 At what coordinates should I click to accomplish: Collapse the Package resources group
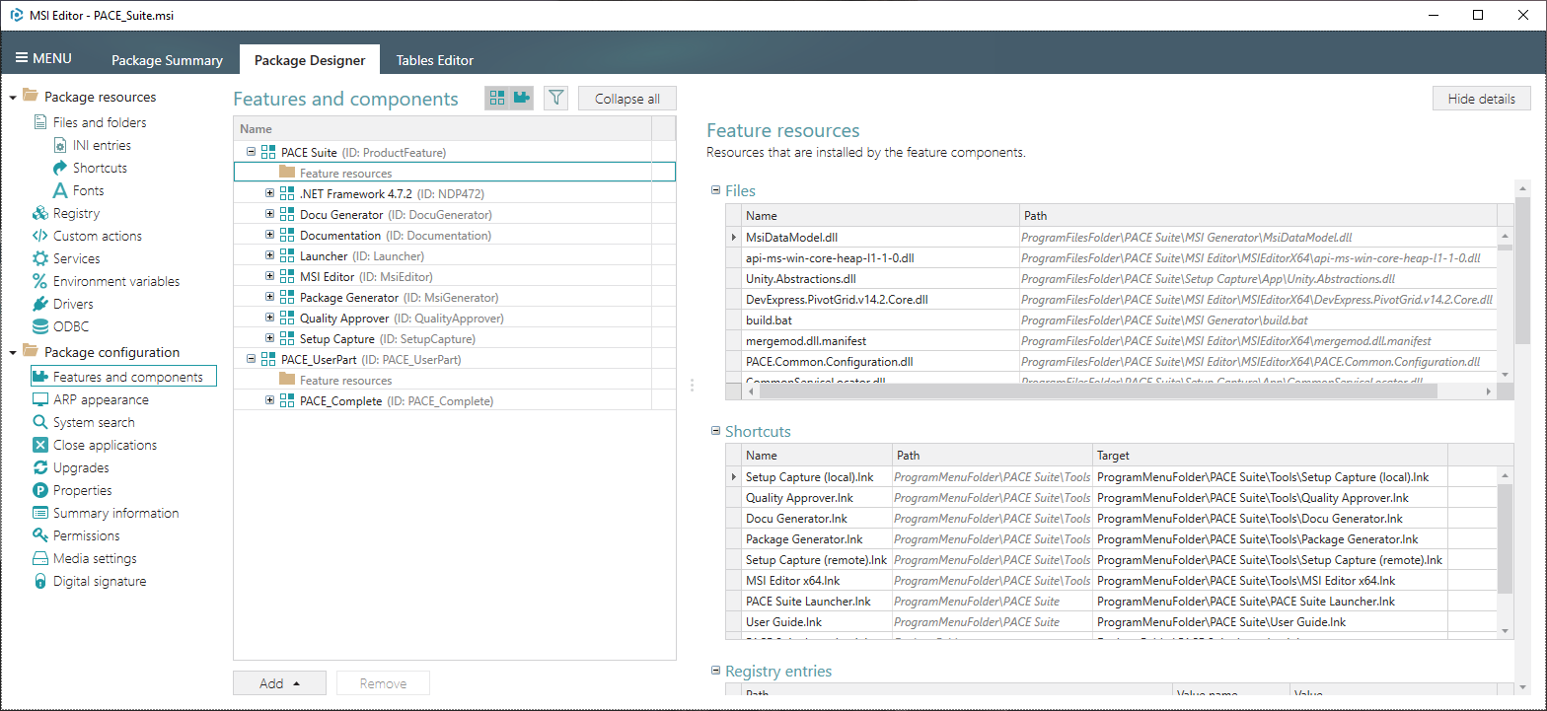(12, 97)
